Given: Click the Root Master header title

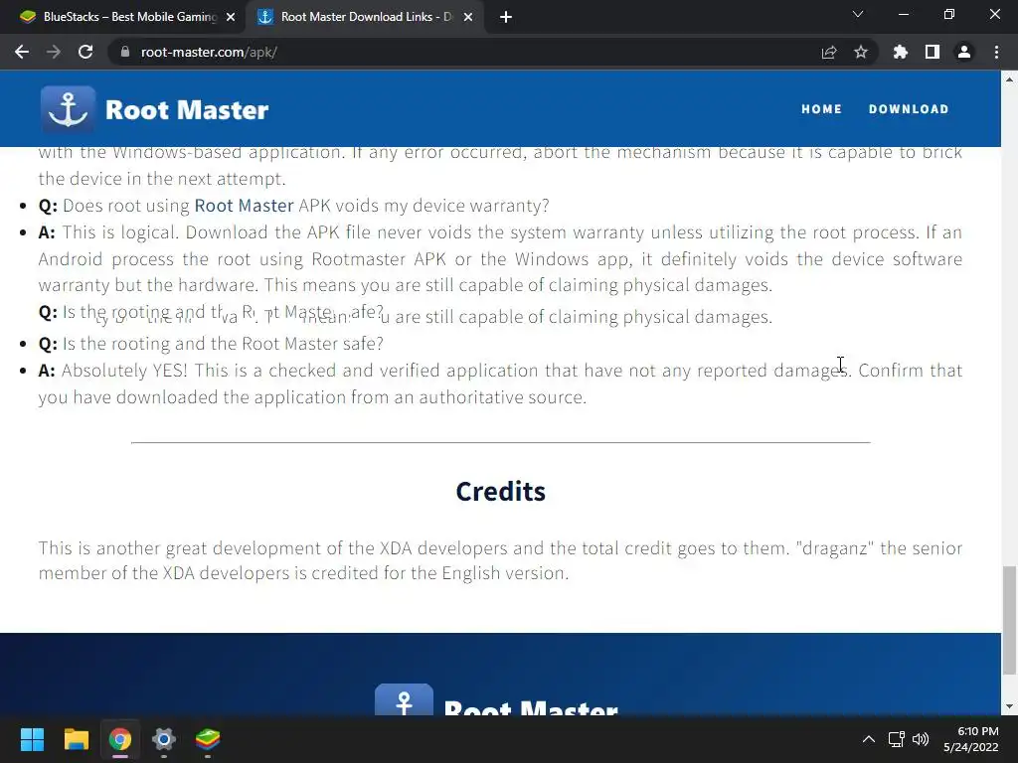Looking at the screenshot, I should 187,109.
